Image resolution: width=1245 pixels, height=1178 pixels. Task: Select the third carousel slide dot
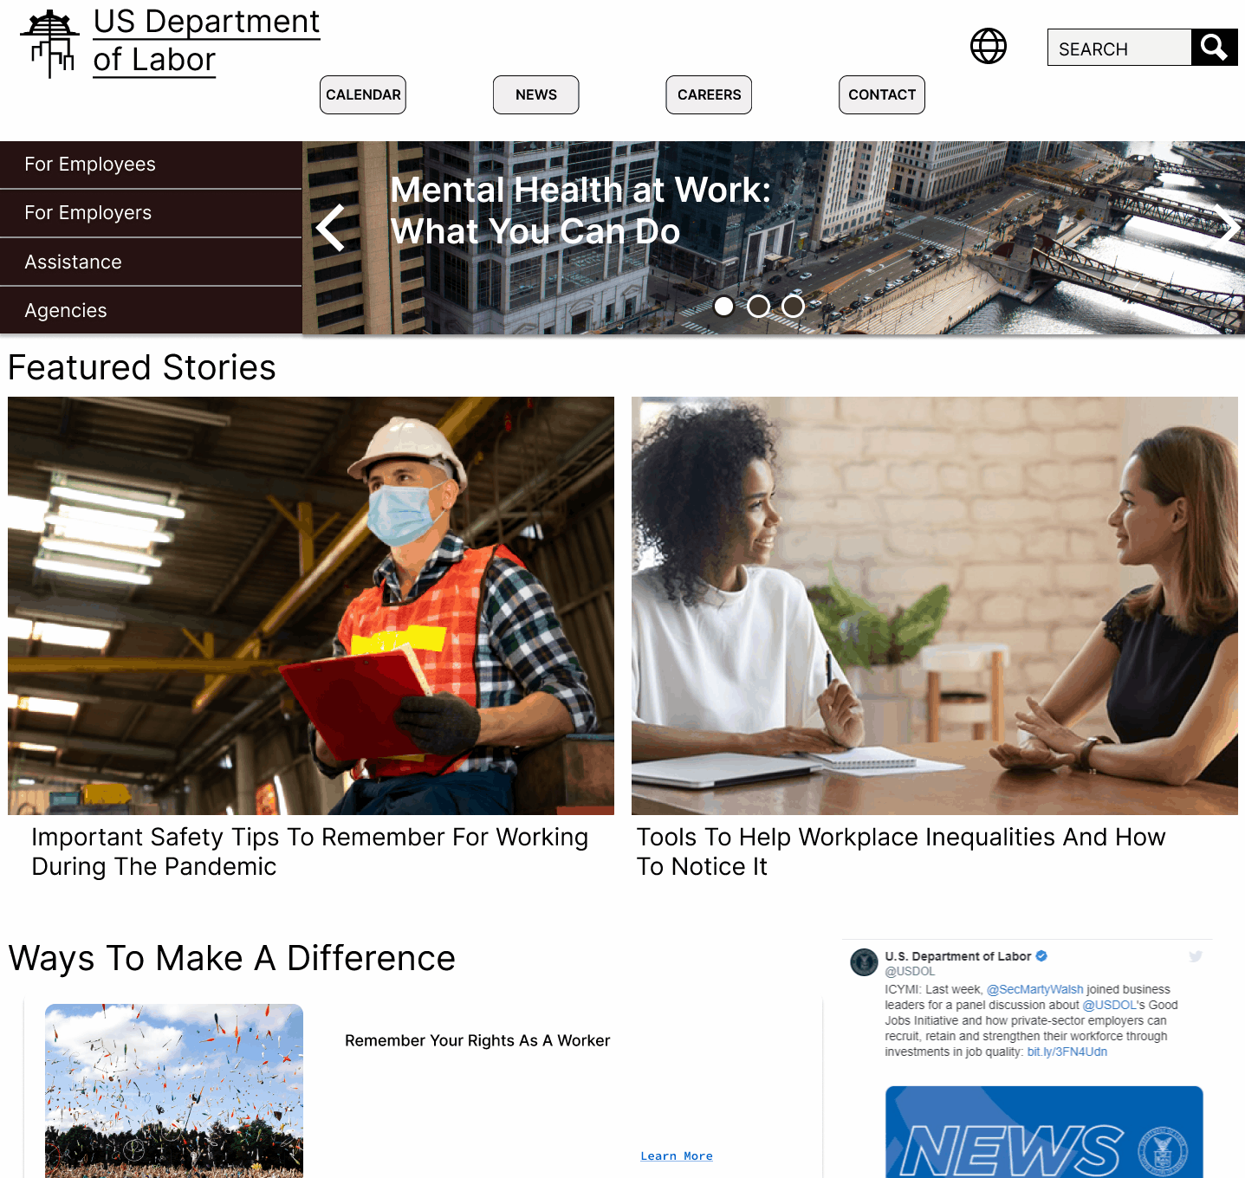coord(793,306)
